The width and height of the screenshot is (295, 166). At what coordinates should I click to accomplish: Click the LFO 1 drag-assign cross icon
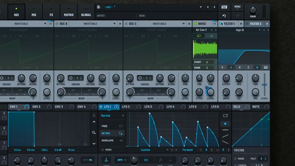(x=101, y=107)
